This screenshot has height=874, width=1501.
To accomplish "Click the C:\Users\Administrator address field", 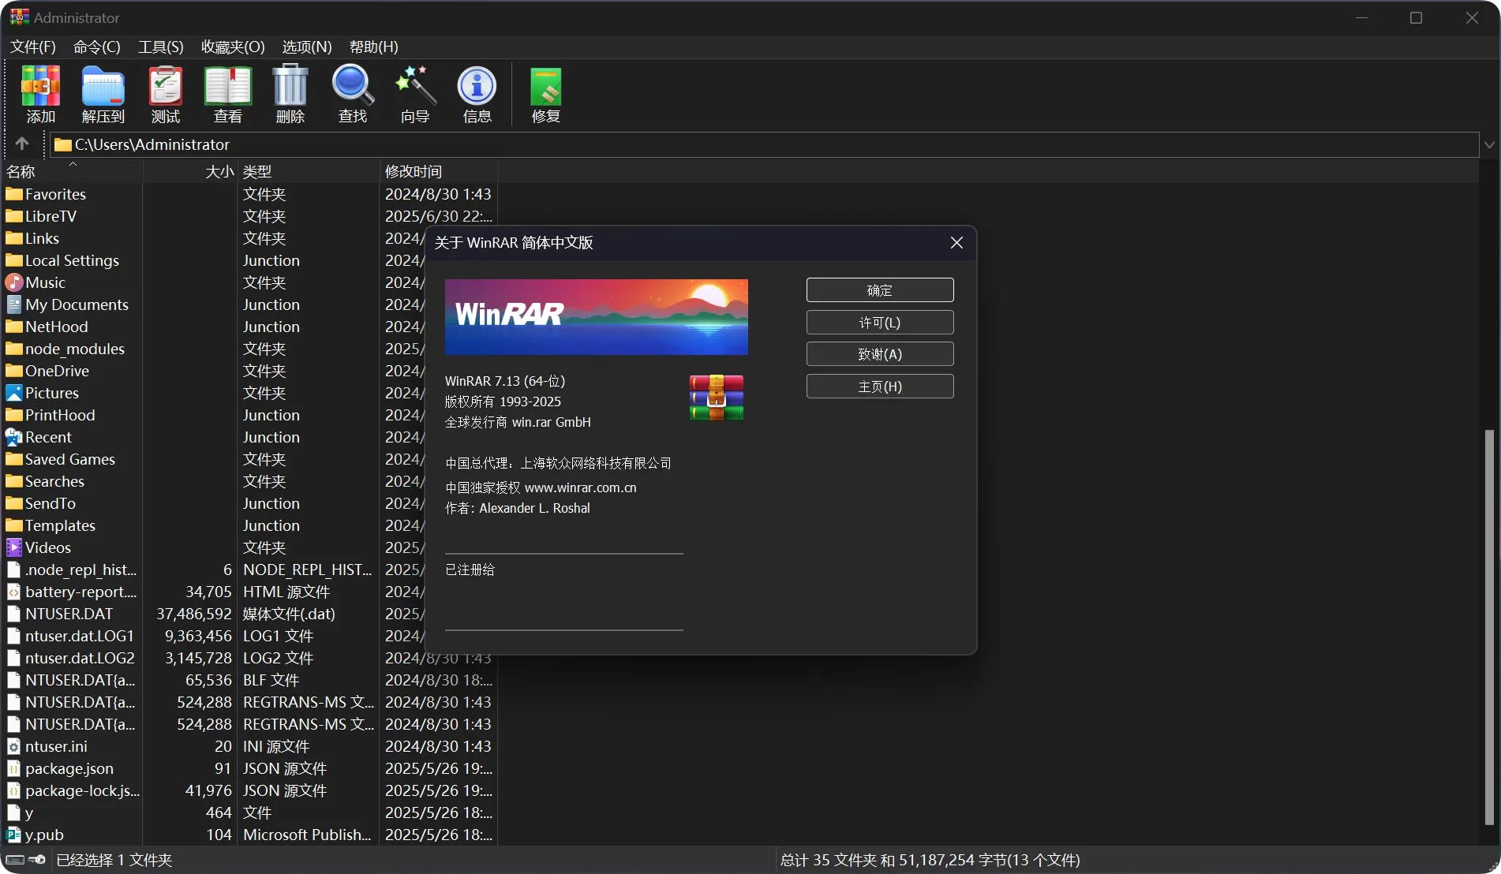I will (764, 144).
